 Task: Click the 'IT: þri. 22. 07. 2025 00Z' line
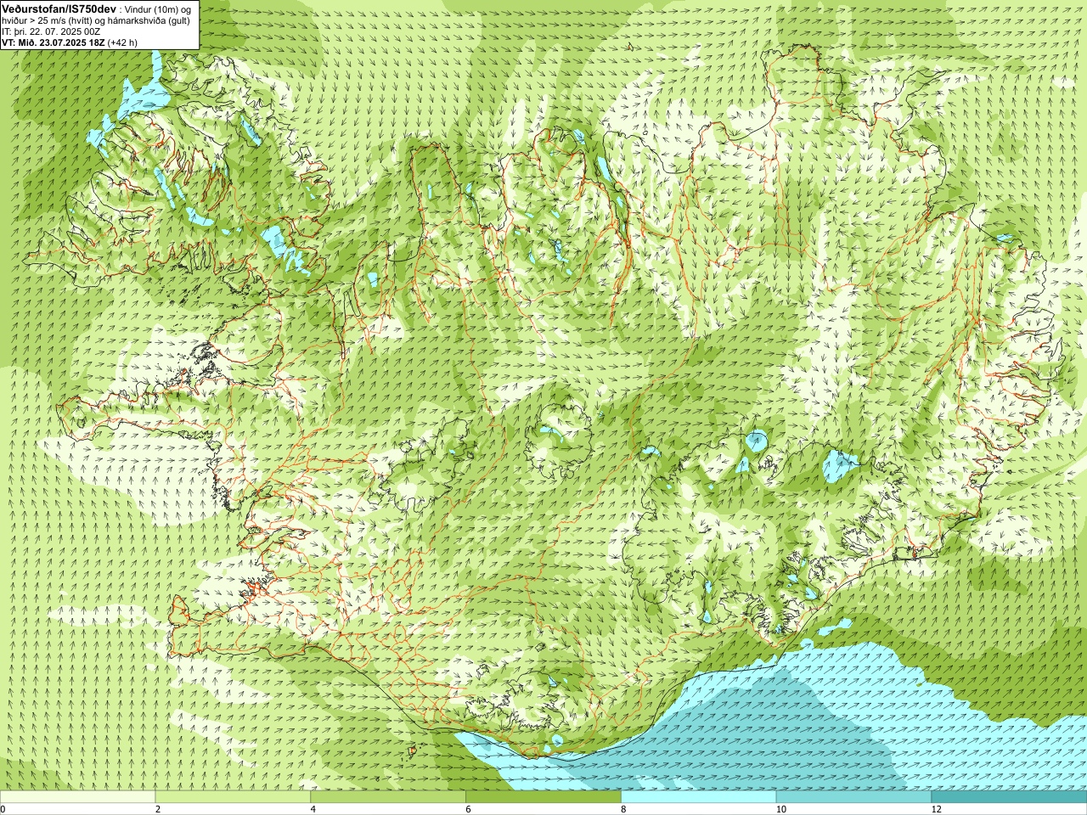pyautogui.click(x=52, y=31)
